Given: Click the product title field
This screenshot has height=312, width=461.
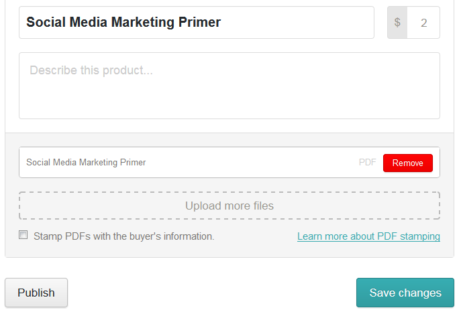Looking at the screenshot, I should 196,23.
